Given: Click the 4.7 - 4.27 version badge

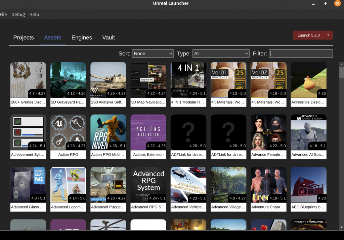Looking at the screenshot, I should pos(37,94).
